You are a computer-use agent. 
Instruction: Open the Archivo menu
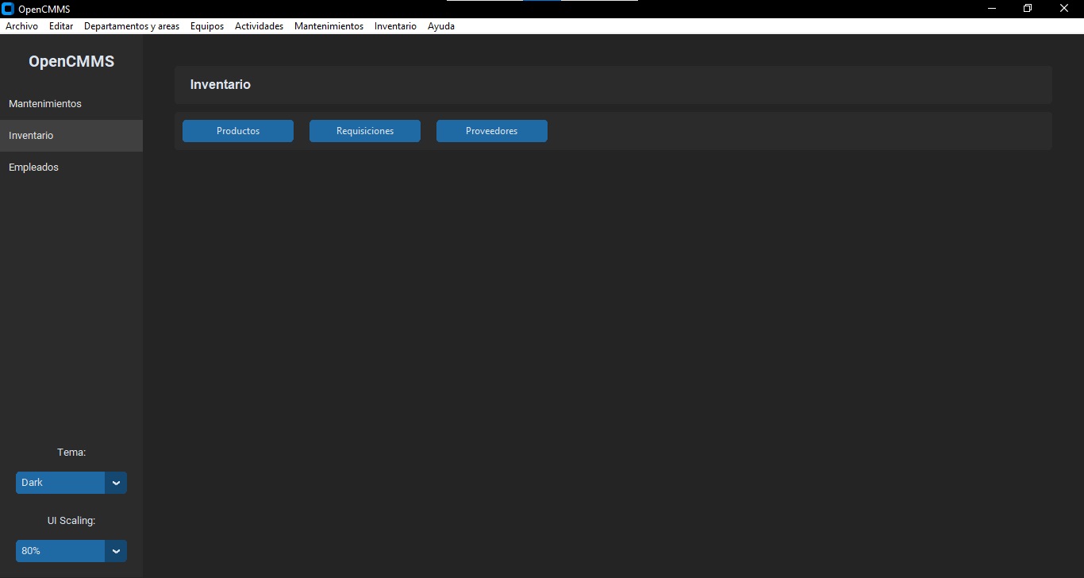[21, 25]
